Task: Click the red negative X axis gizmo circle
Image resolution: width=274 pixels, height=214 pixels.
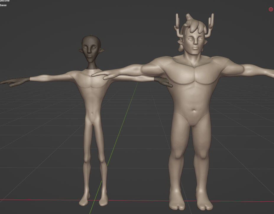Action: [x=271, y=9]
